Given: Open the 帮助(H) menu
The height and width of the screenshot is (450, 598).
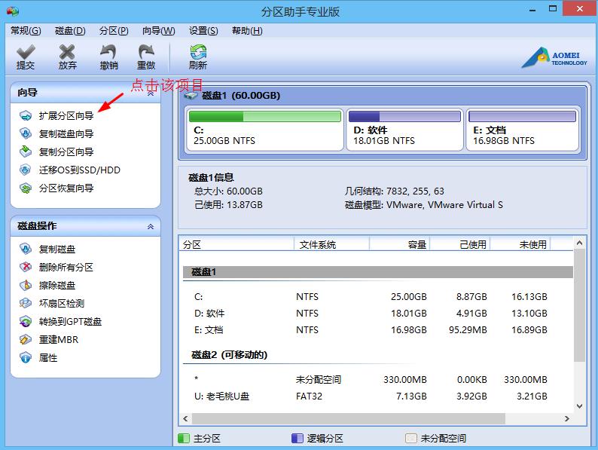Looking at the screenshot, I should click(247, 31).
